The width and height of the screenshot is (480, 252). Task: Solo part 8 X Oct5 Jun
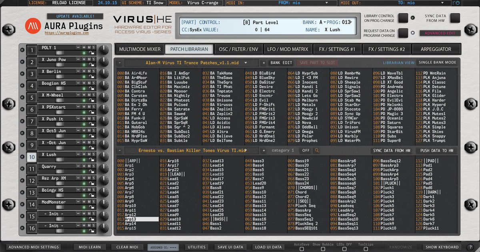pos(94,131)
